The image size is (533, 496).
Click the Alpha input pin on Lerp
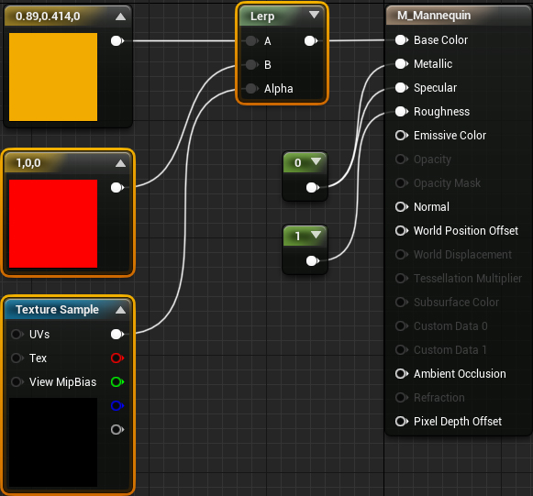[x=251, y=89]
